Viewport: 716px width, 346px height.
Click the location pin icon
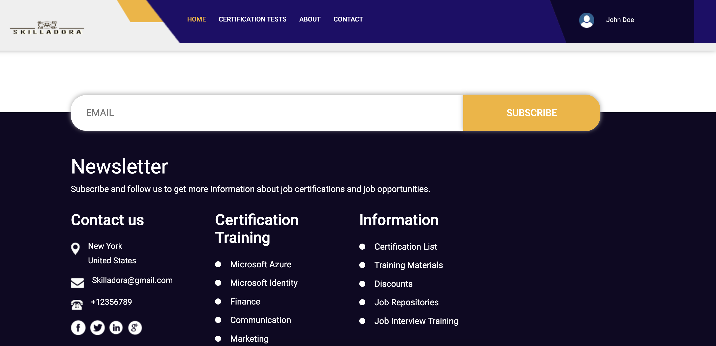pos(75,248)
